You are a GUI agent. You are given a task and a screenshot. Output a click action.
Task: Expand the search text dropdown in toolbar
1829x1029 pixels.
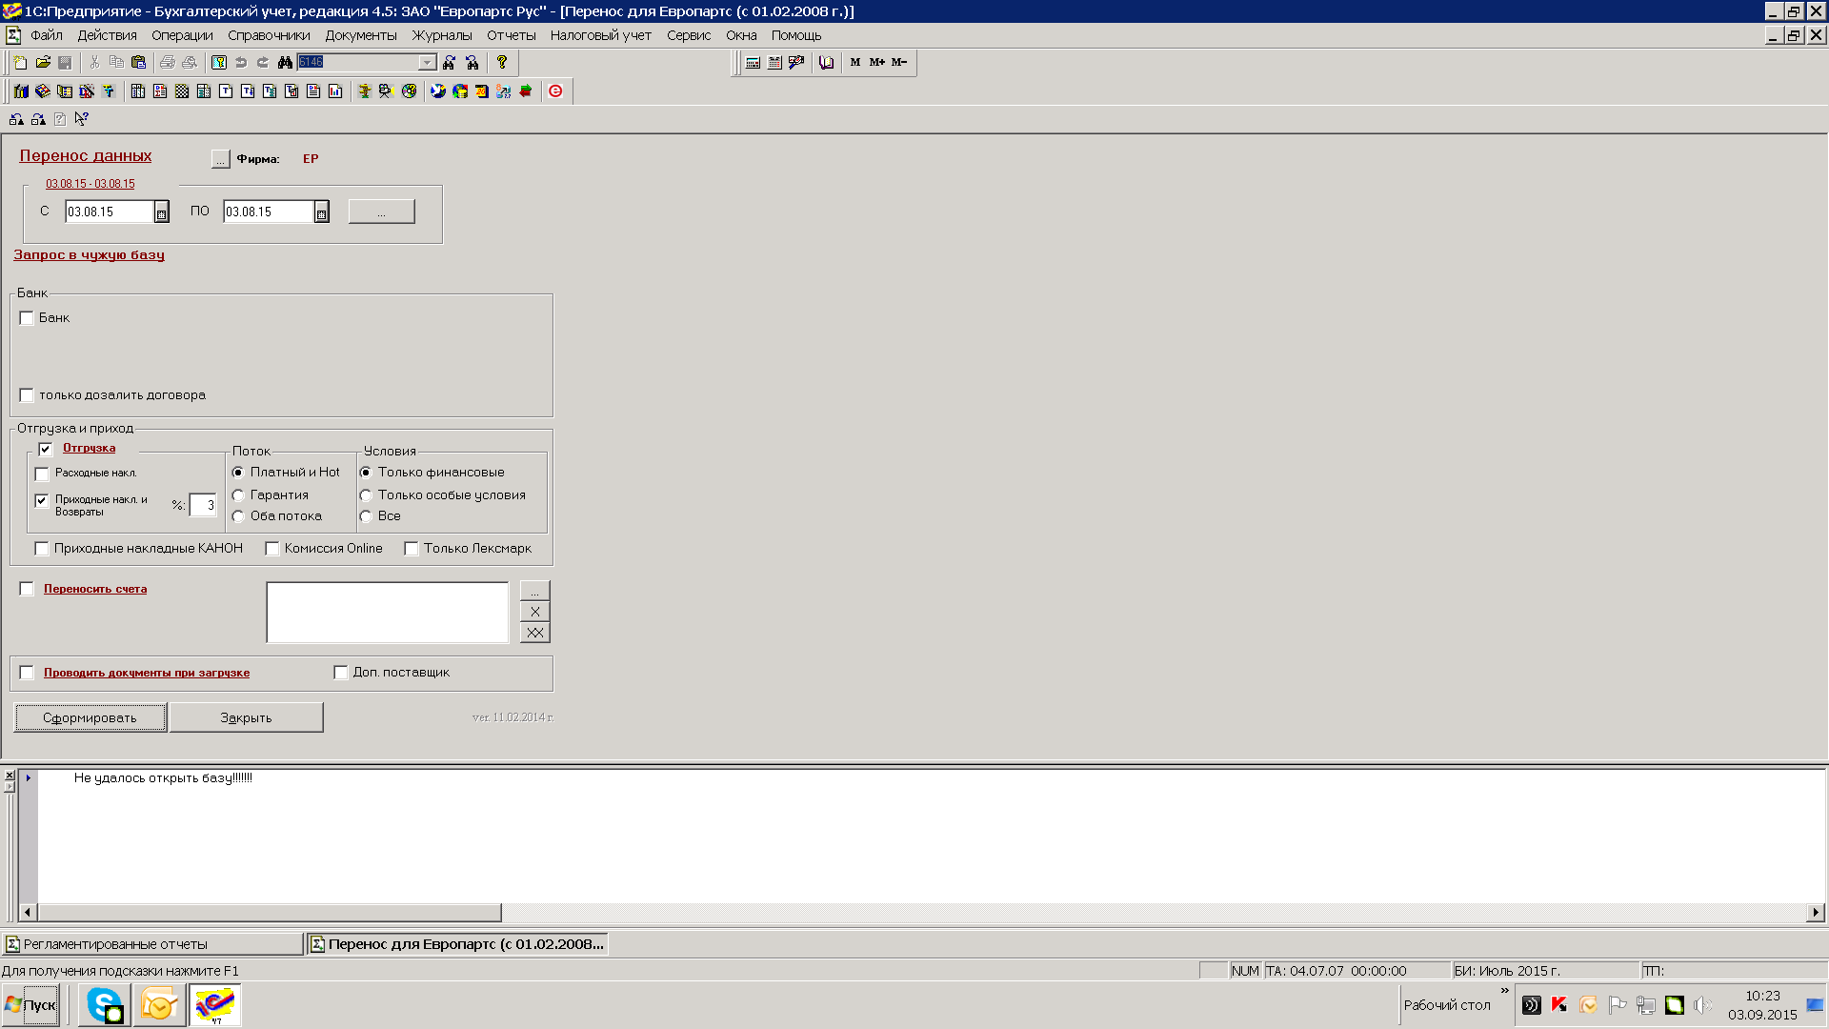tap(428, 63)
